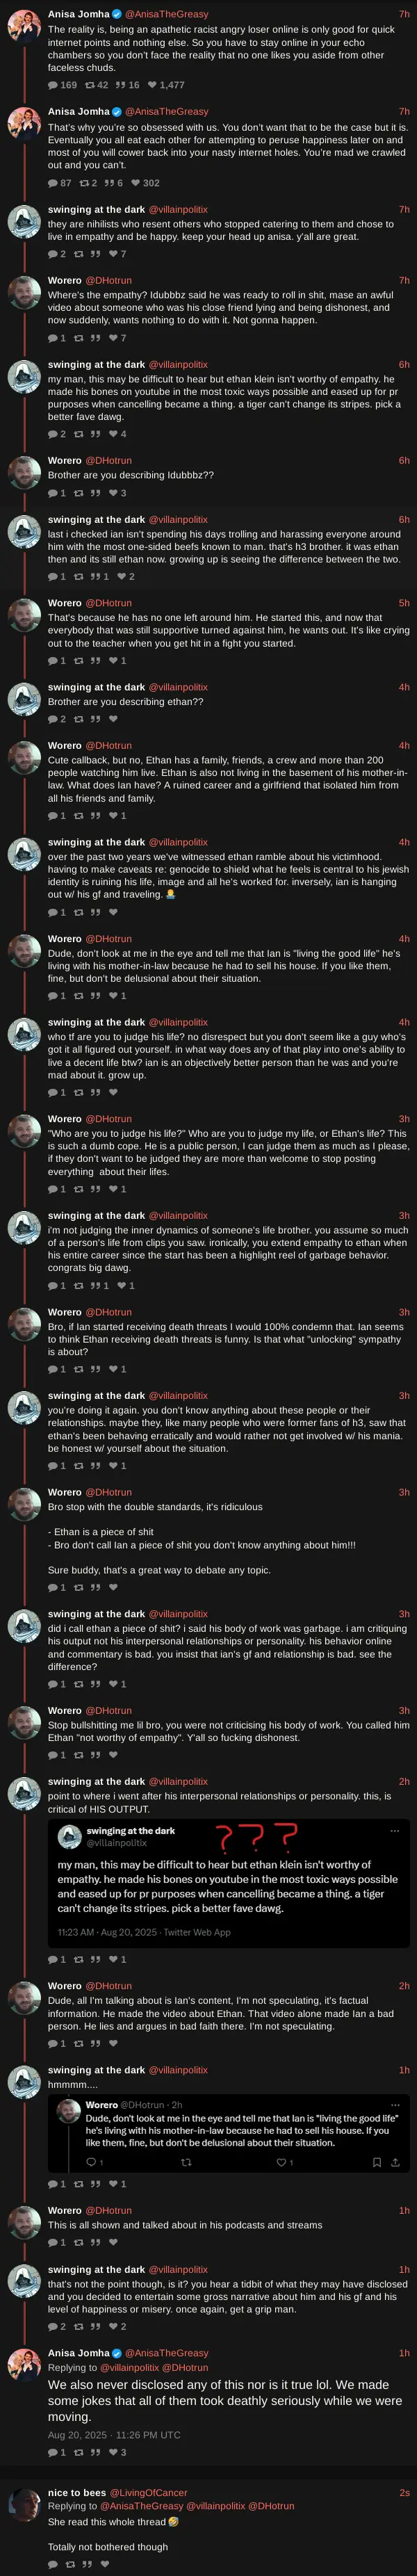
Task: Click the 2s timestamp on the nice to bees reply
Action: [x=404, y=2492]
